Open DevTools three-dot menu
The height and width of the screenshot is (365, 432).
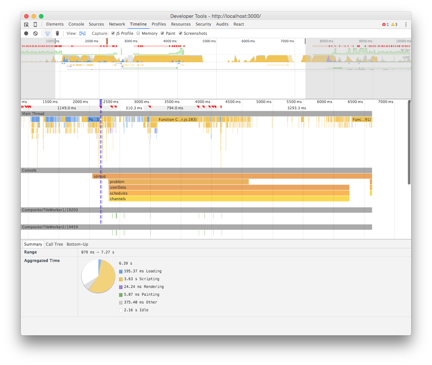tap(406, 24)
